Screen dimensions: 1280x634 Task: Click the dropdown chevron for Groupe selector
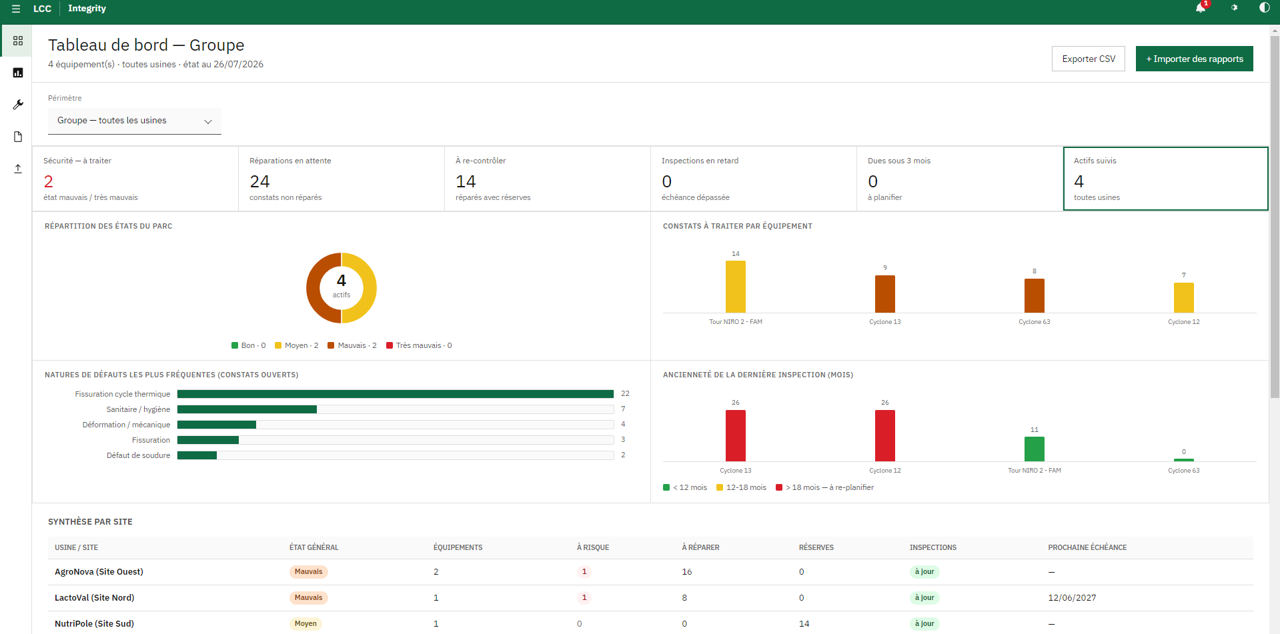(207, 121)
